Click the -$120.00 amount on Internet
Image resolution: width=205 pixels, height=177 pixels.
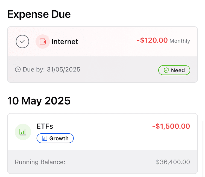pos(152,40)
